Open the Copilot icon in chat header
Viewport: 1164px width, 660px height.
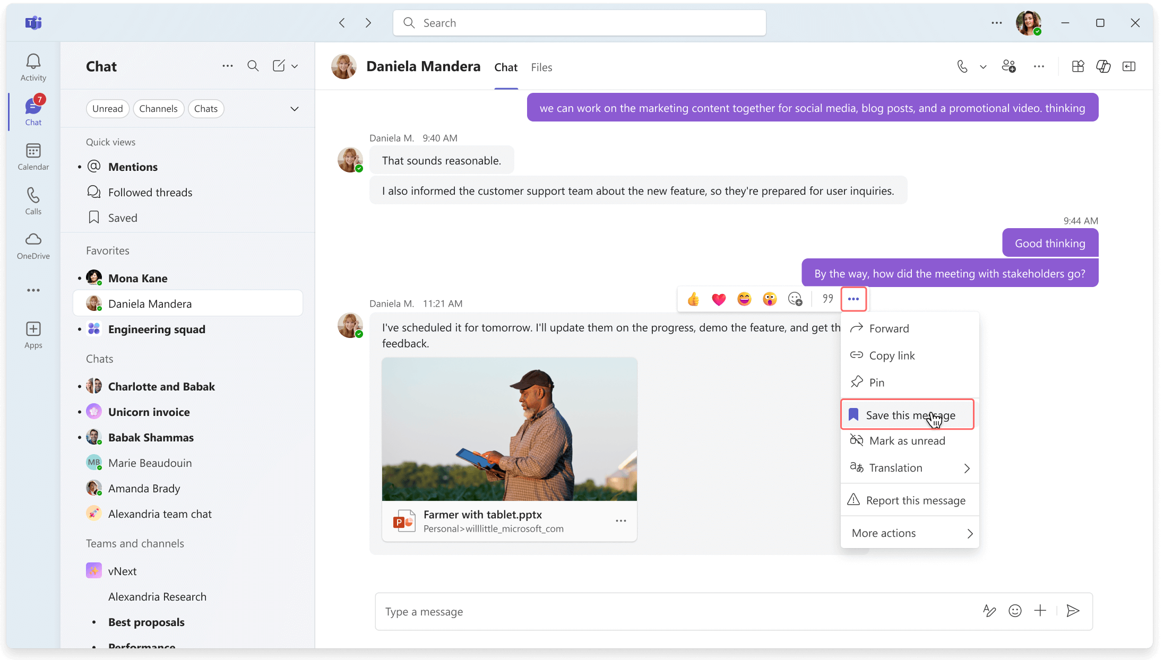pos(1103,66)
